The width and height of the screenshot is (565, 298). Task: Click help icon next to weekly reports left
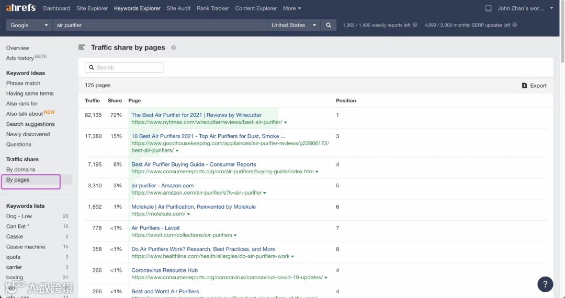click(415, 25)
